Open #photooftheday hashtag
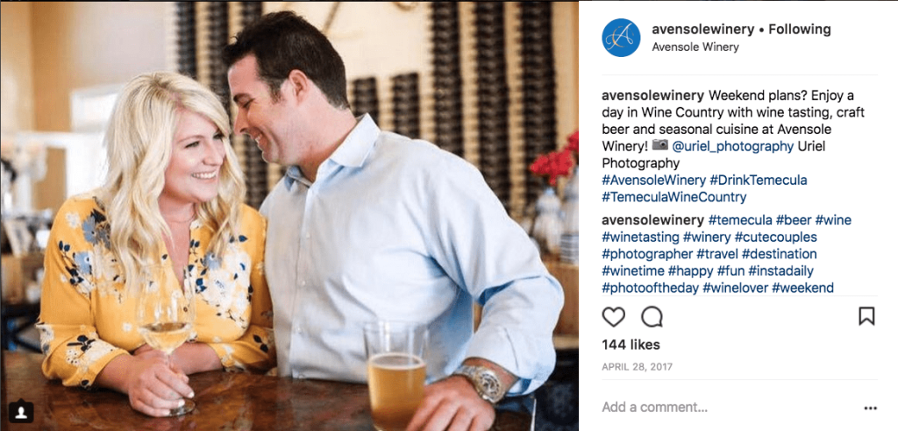Image resolution: width=898 pixels, height=431 pixels. coord(651,288)
